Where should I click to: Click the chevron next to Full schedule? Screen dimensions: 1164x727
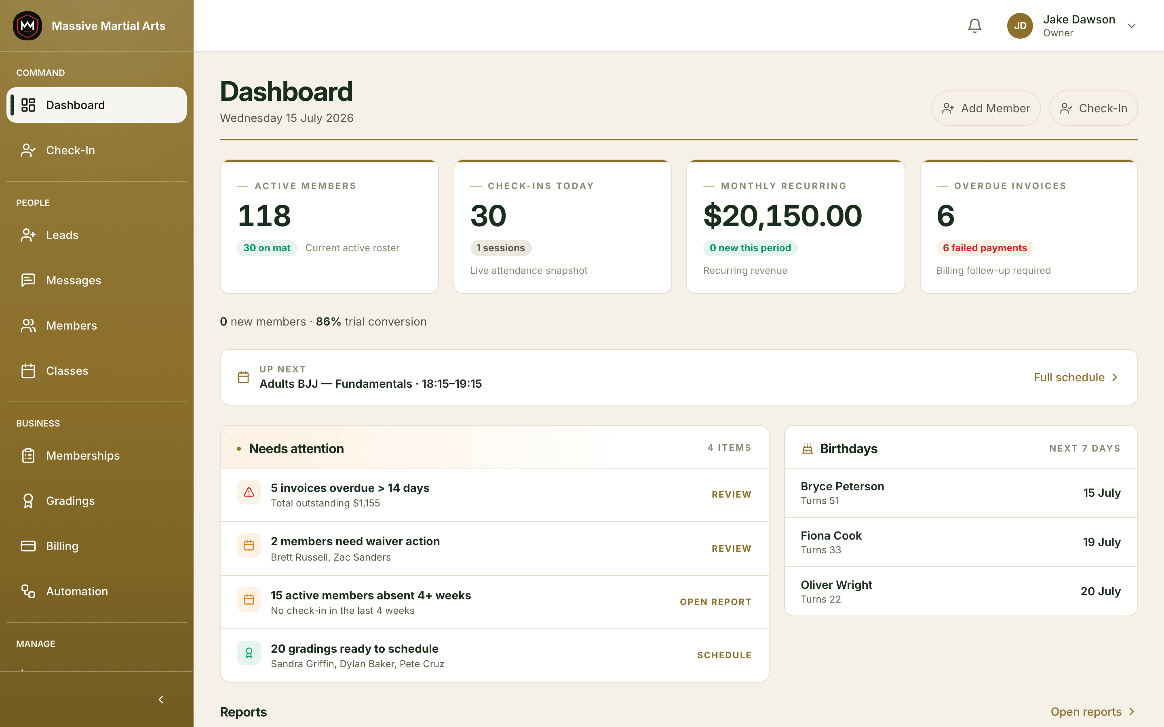(1115, 378)
